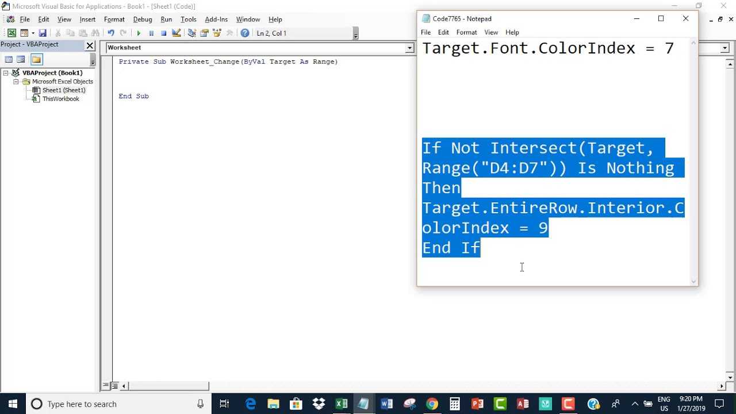
Task: Open the Procedure dropdown at the far right
Action: click(724, 48)
